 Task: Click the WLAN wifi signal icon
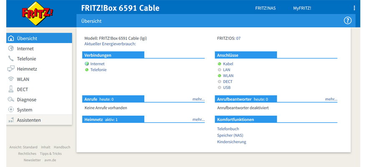point(11,79)
